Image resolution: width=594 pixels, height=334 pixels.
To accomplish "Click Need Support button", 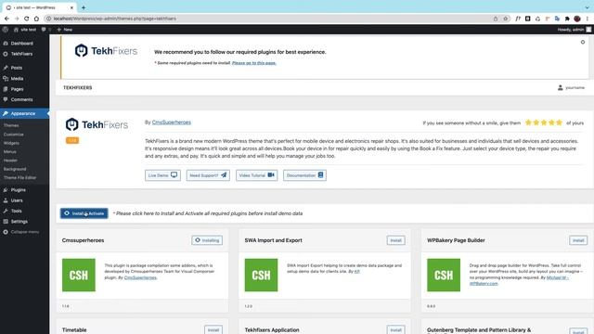I will pos(208,175).
